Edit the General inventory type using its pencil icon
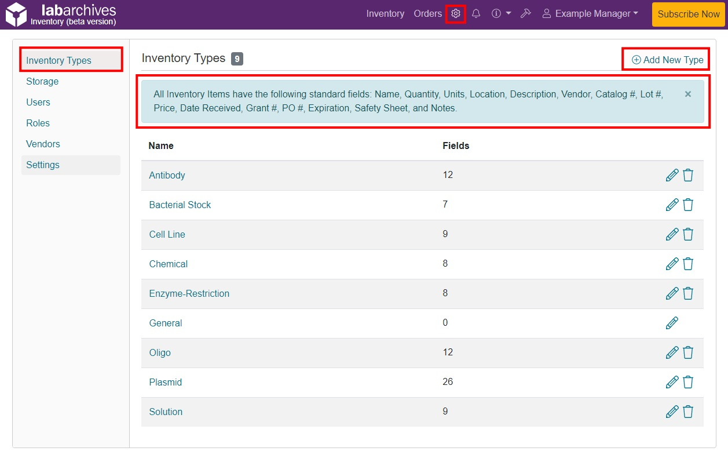 click(x=672, y=323)
